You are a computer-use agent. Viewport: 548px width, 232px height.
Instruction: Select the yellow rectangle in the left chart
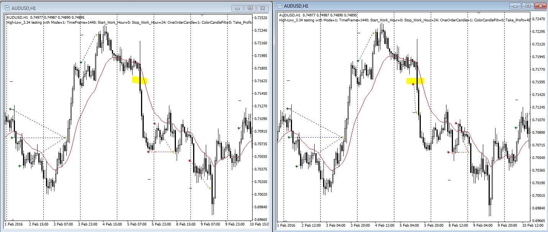click(139, 80)
